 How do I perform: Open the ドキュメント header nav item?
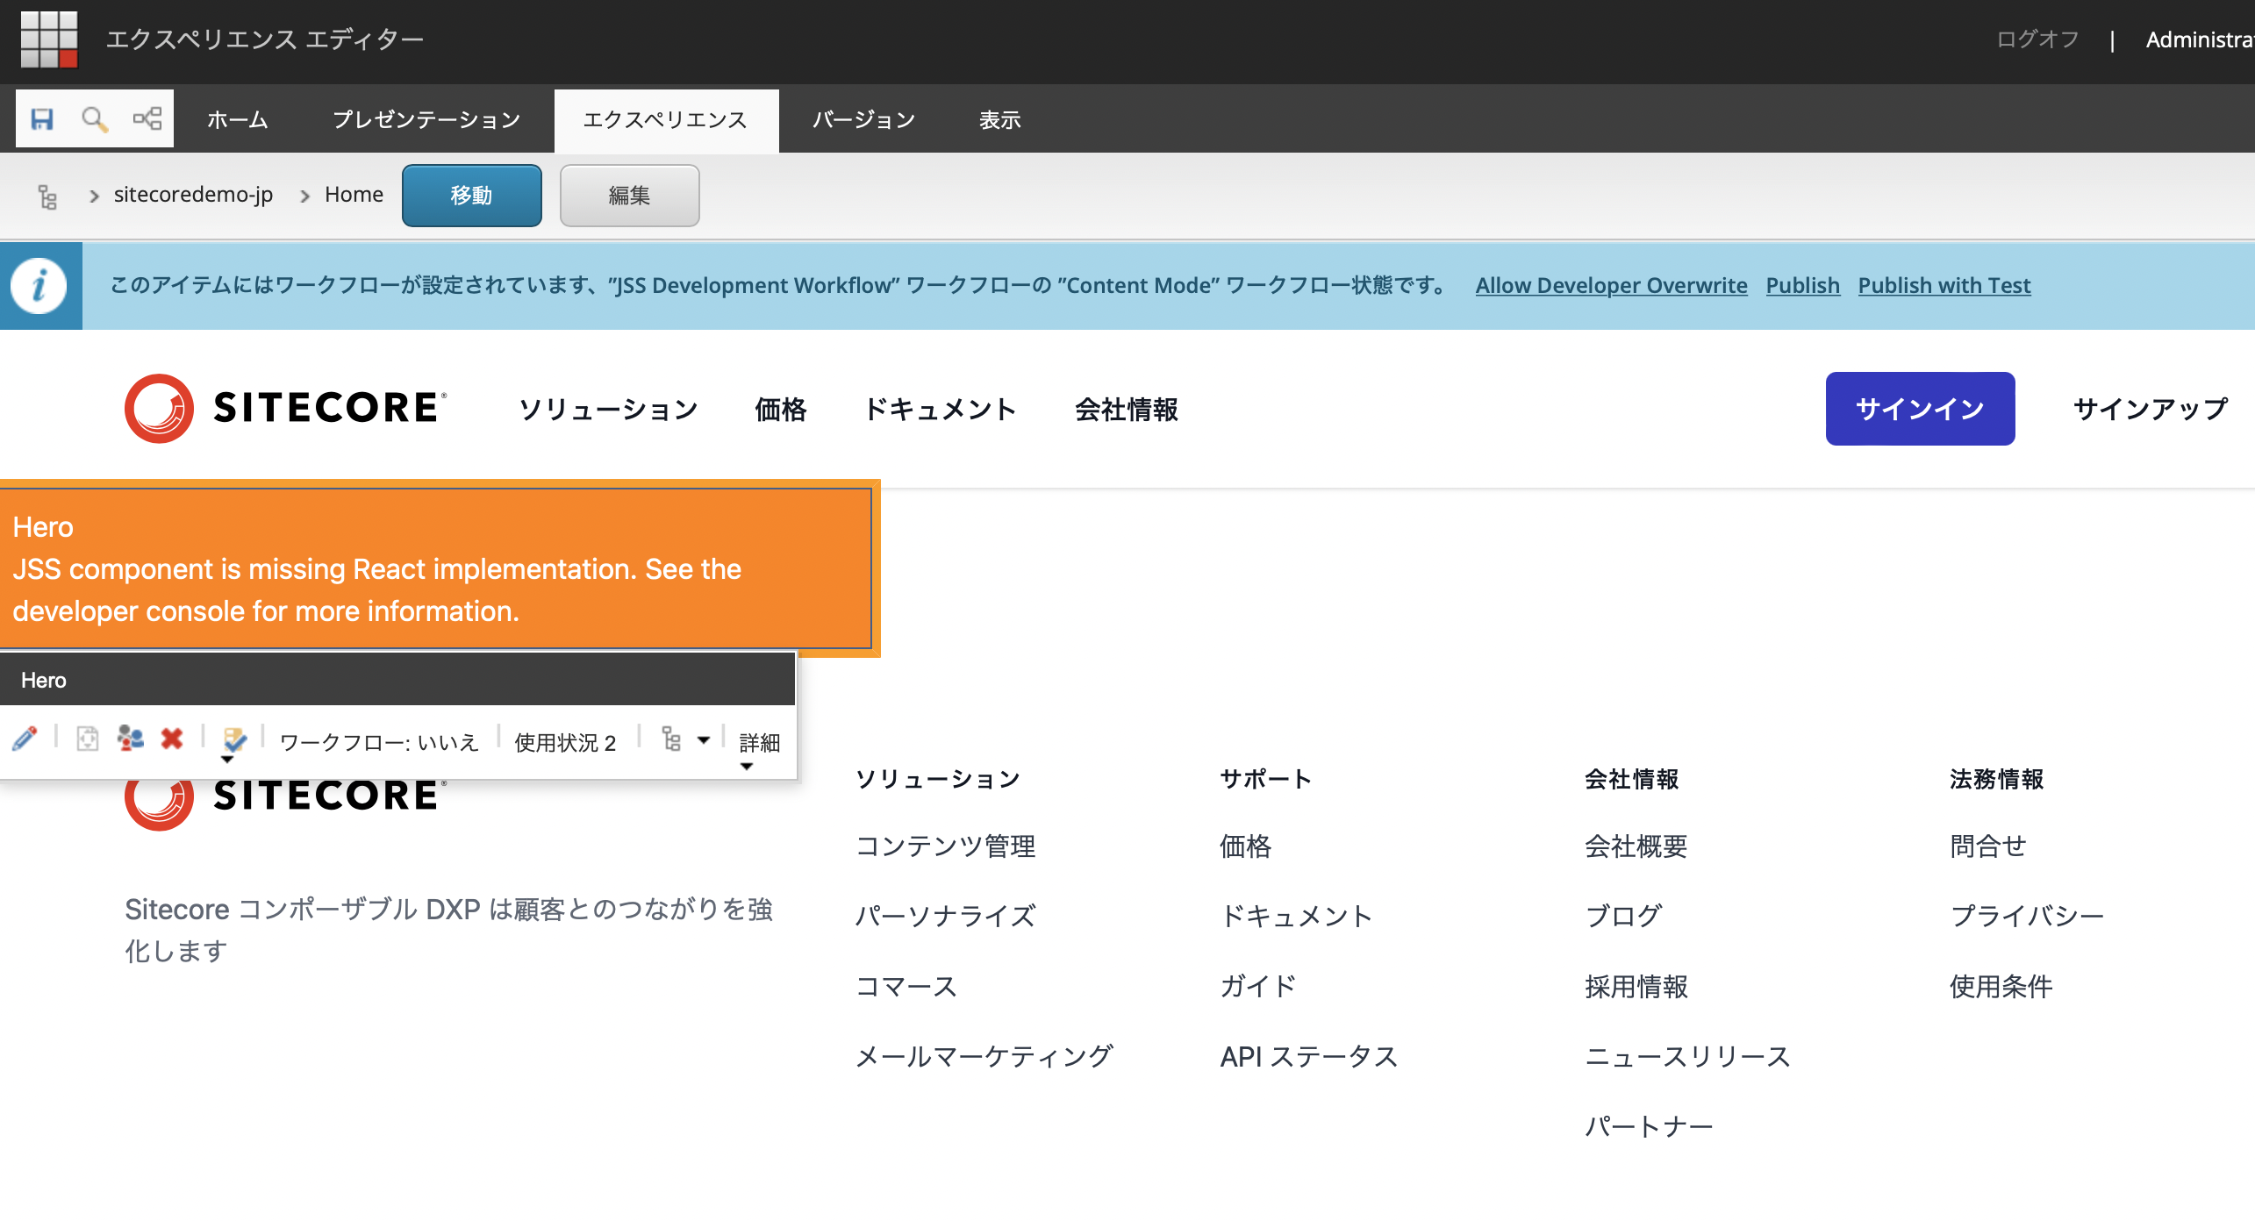click(941, 409)
